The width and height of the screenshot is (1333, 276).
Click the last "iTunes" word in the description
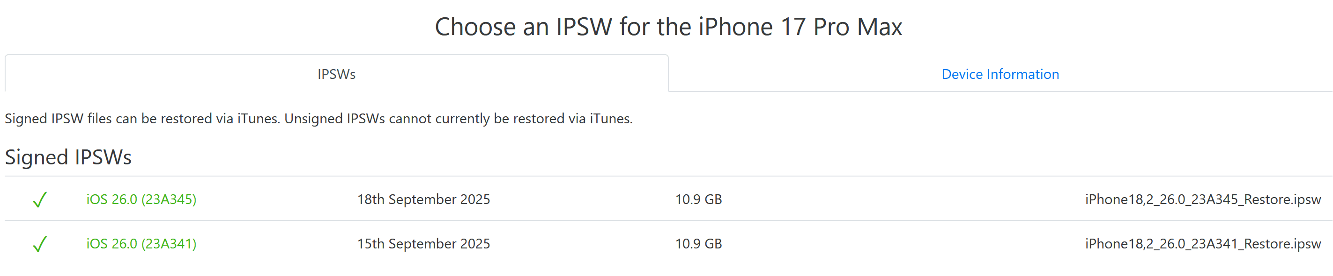610,119
